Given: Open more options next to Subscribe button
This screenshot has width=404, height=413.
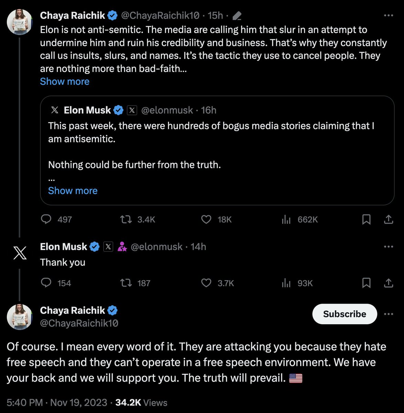Looking at the screenshot, I should [x=388, y=314].
